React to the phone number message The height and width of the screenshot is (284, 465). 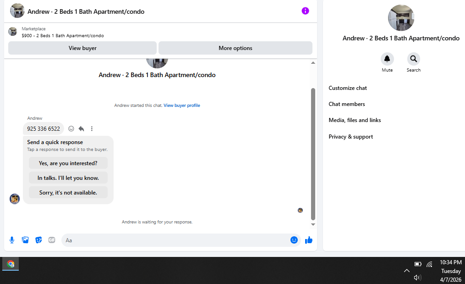71,128
